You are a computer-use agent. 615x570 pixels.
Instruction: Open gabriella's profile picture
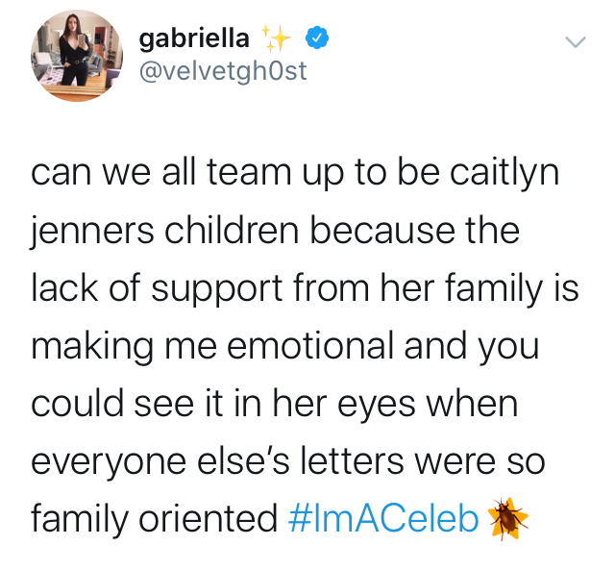[x=77, y=56]
